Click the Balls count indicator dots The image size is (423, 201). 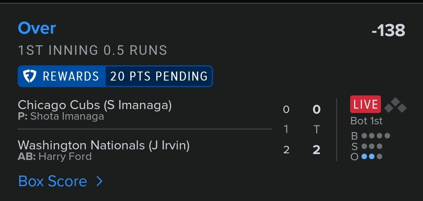(376, 136)
